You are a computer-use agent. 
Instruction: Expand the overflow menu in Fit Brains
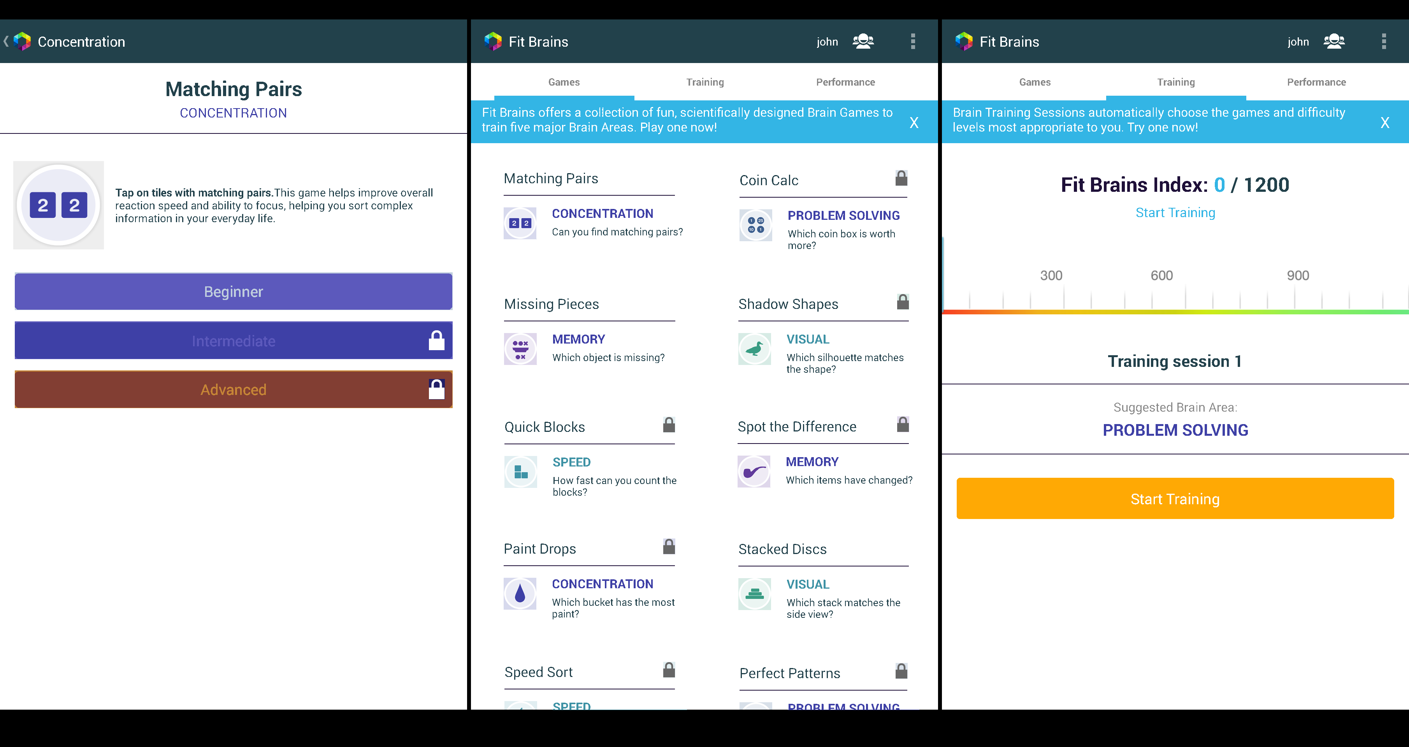coord(913,41)
